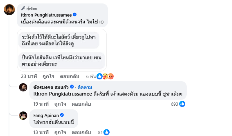Click the like icon showing 693 reactions
Screen dimensions: 232x136
coord(182,104)
